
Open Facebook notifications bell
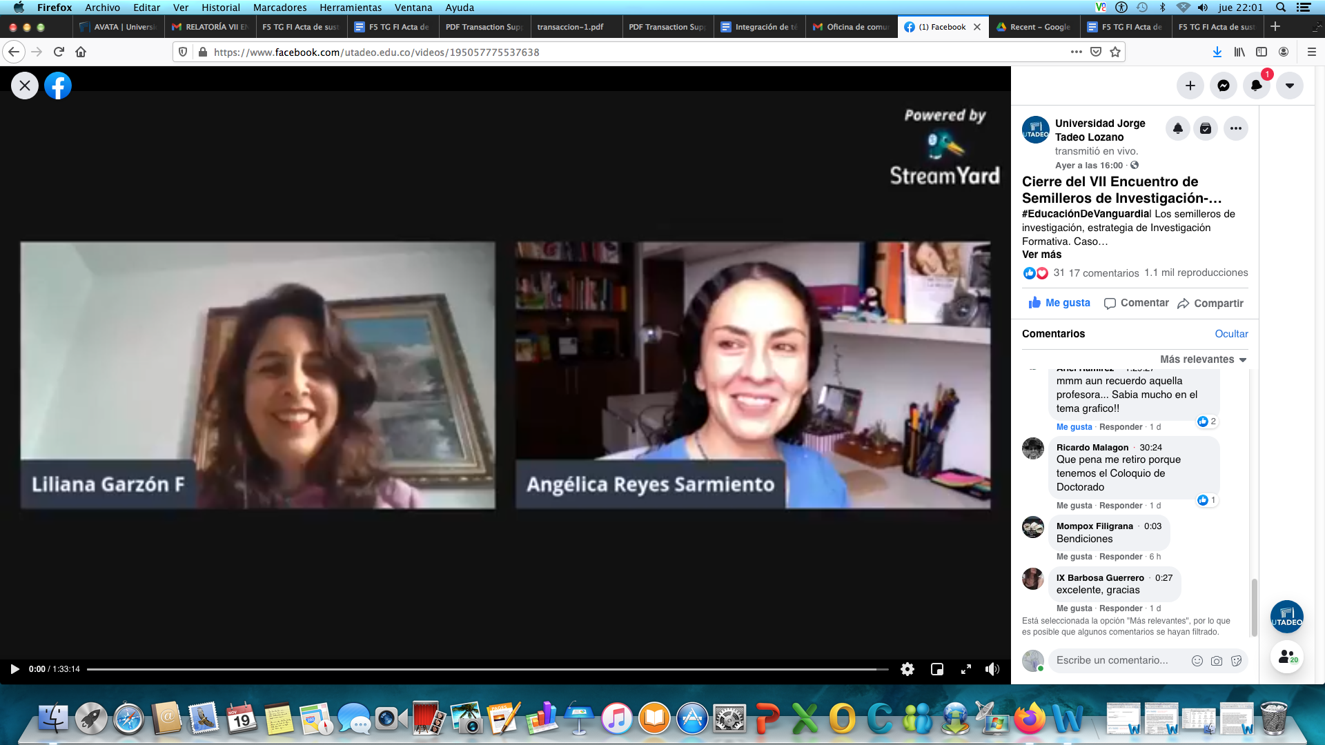(1256, 86)
